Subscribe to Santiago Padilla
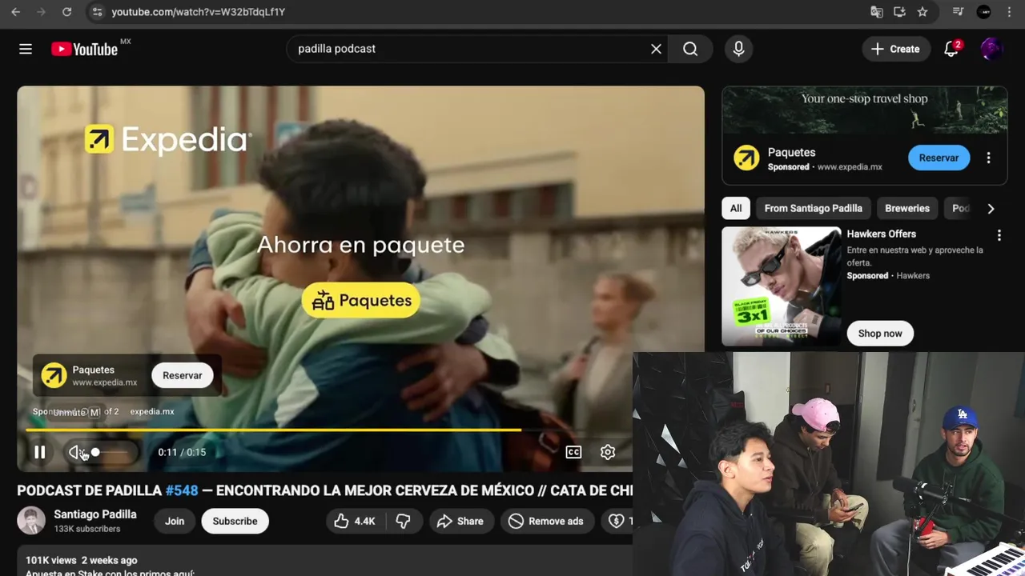Viewport: 1025px width, 576px height. click(x=235, y=521)
